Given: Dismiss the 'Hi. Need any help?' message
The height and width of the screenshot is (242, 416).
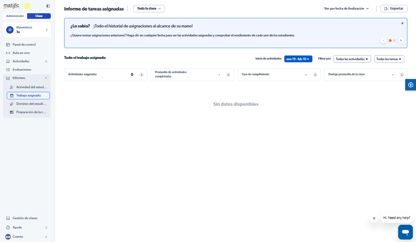Looking at the screenshot, I should [374, 218].
